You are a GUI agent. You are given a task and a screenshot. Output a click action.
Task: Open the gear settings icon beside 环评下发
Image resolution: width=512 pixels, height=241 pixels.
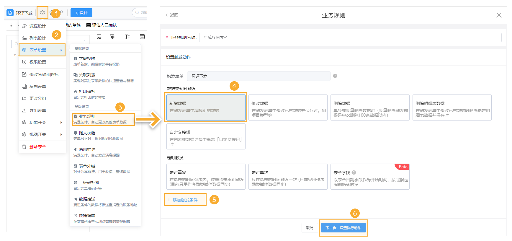pos(42,13)
